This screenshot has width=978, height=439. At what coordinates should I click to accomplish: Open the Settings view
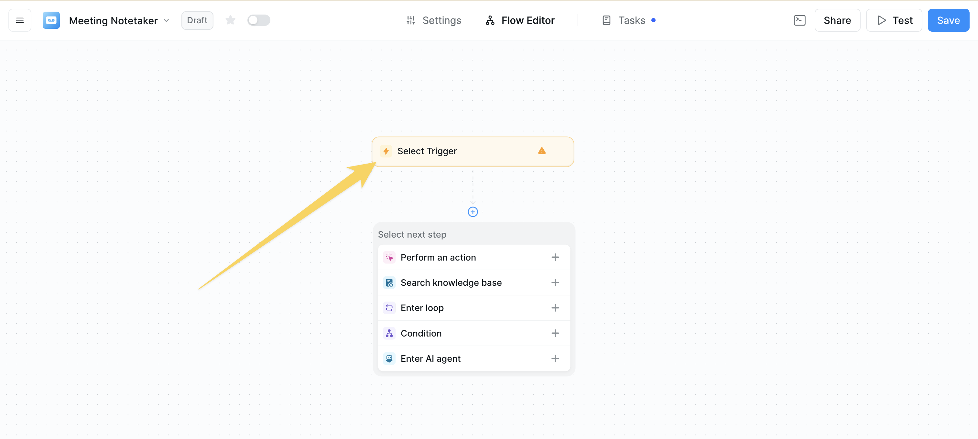tap(433, 20)
